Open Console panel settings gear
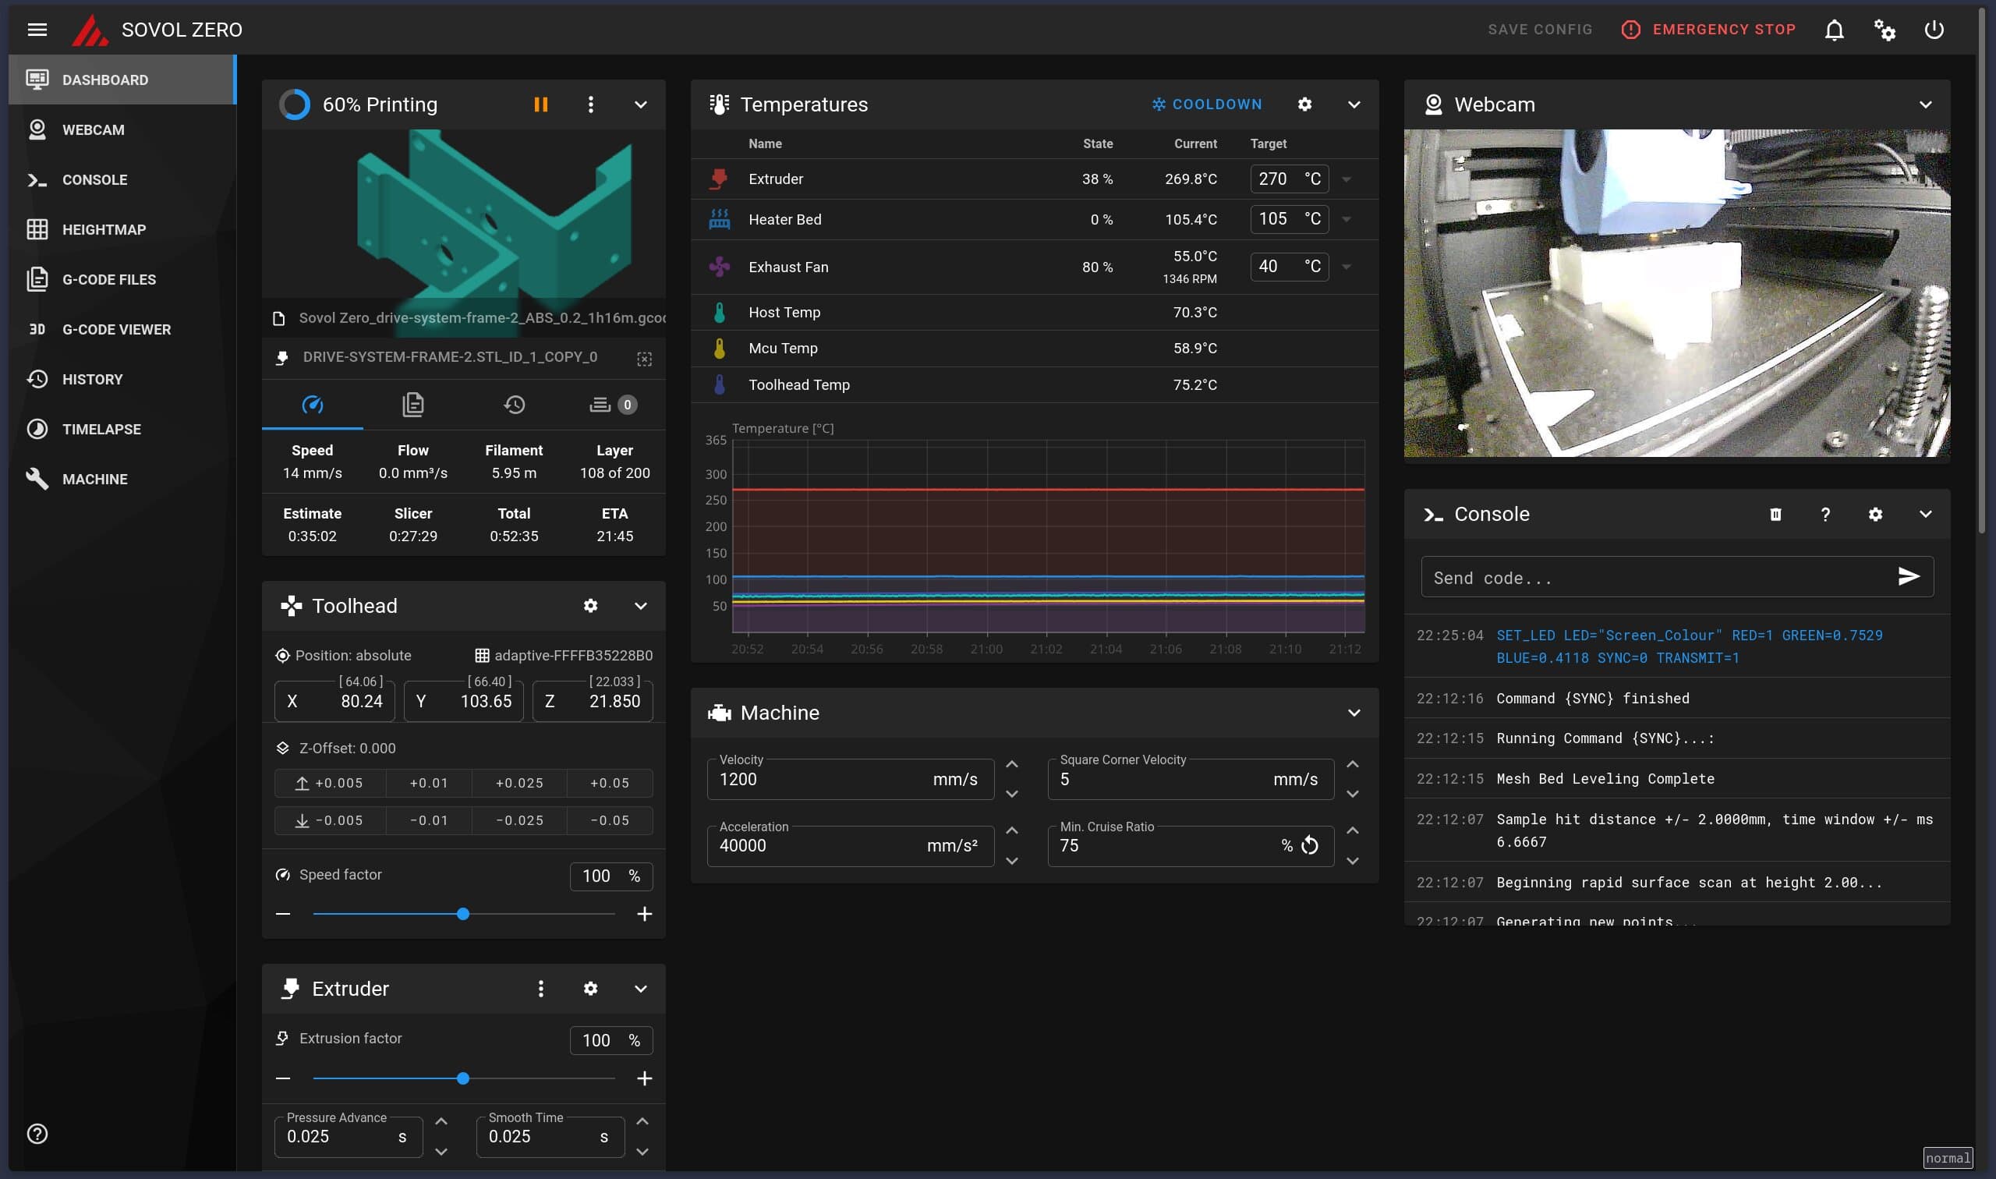The width and height of the screenshot is (1996, 1179). point(1875,514)
